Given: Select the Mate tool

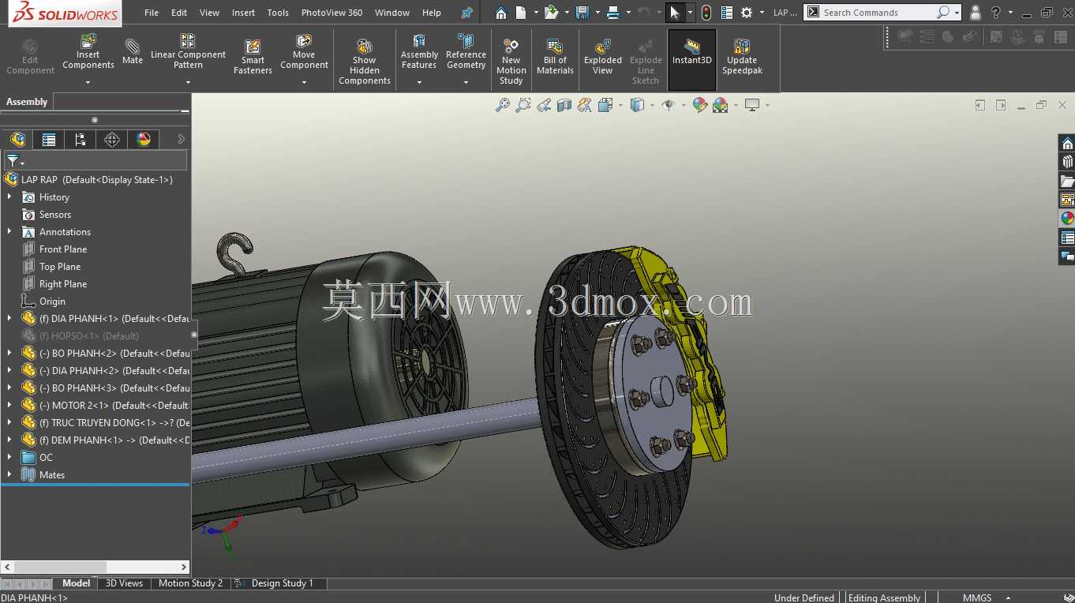Looking at the screenshot, I should pyautogui.click(x=133, y=51).
